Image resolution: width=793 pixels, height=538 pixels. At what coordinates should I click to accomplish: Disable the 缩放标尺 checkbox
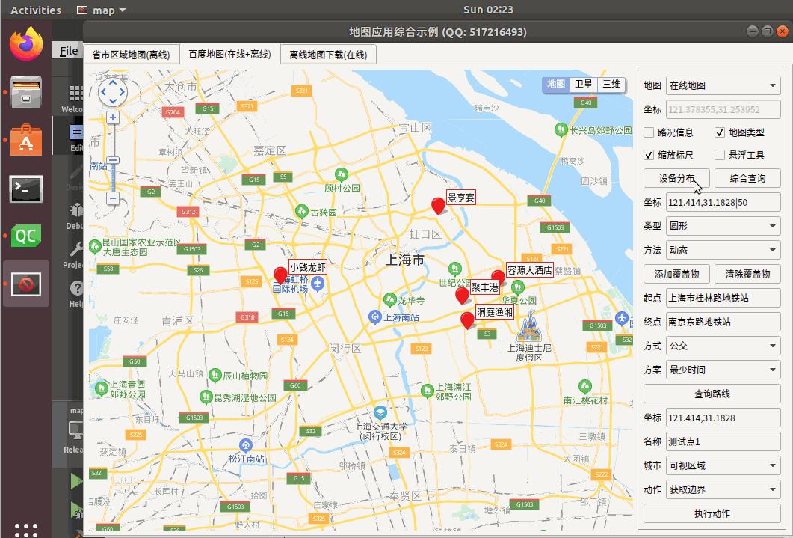[x=647, y=155]
